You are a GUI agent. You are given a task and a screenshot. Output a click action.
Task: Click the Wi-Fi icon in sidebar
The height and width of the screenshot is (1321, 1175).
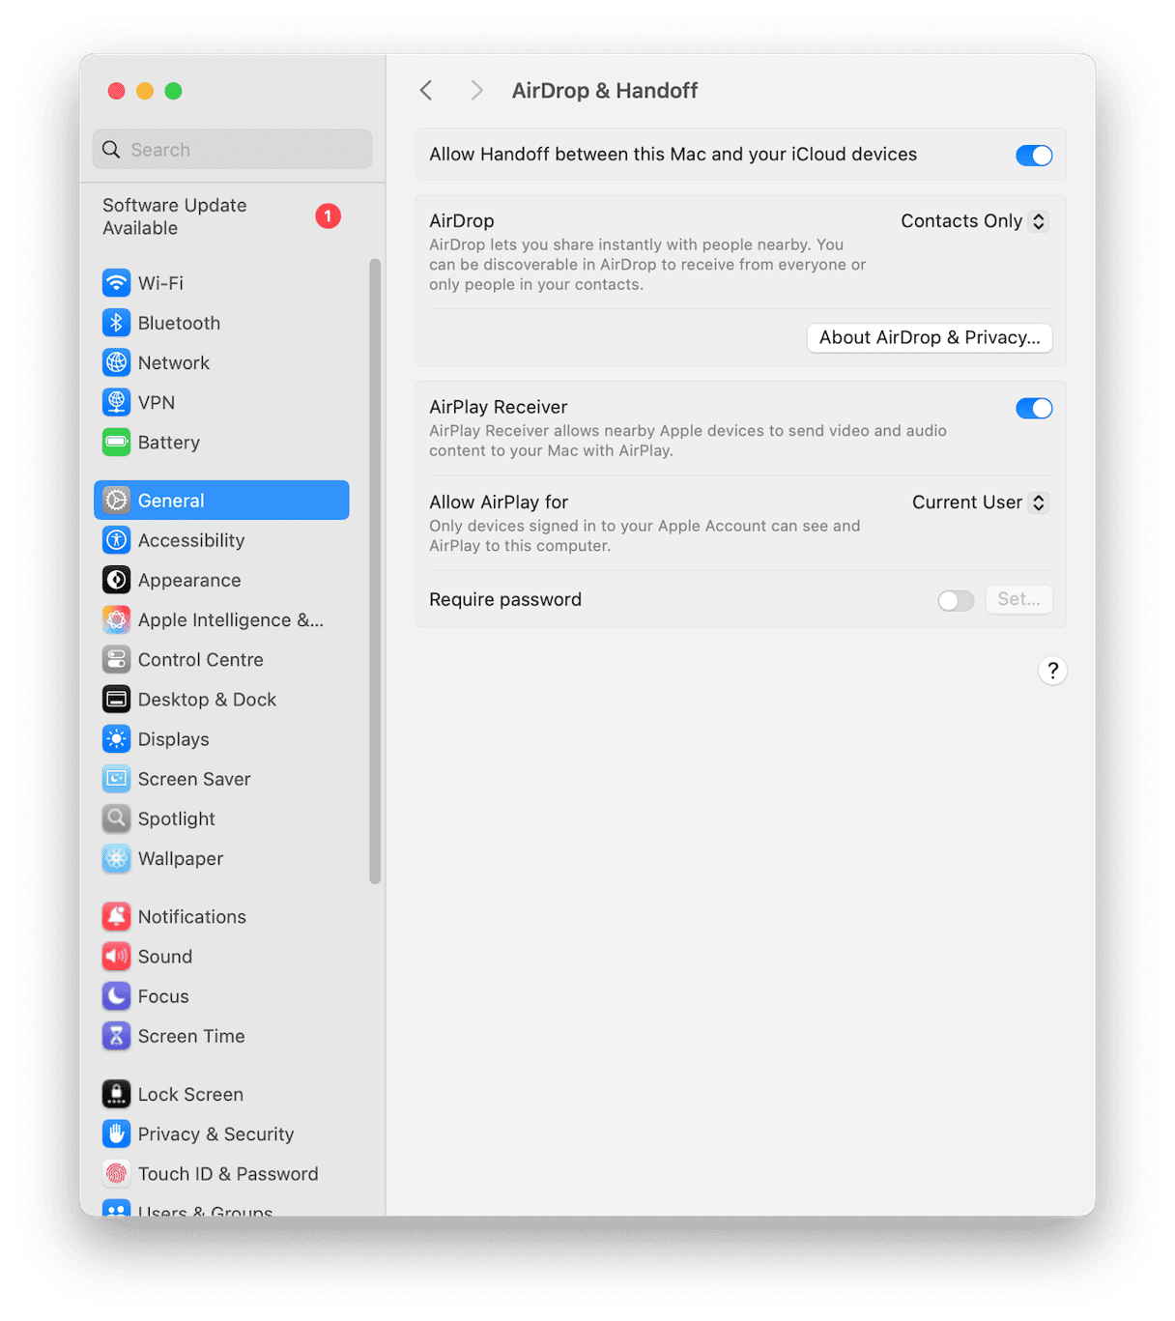tap(116, 283)
